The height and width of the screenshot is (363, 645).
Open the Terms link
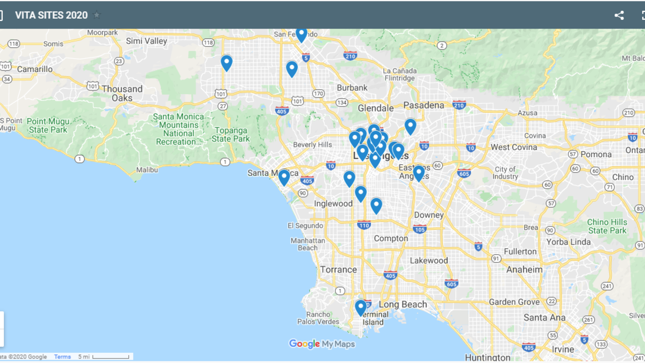pyautogui.click(x=62, y=357)
